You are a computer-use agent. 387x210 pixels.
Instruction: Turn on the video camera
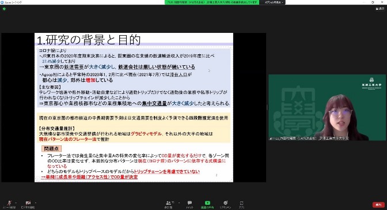[28, 203]
